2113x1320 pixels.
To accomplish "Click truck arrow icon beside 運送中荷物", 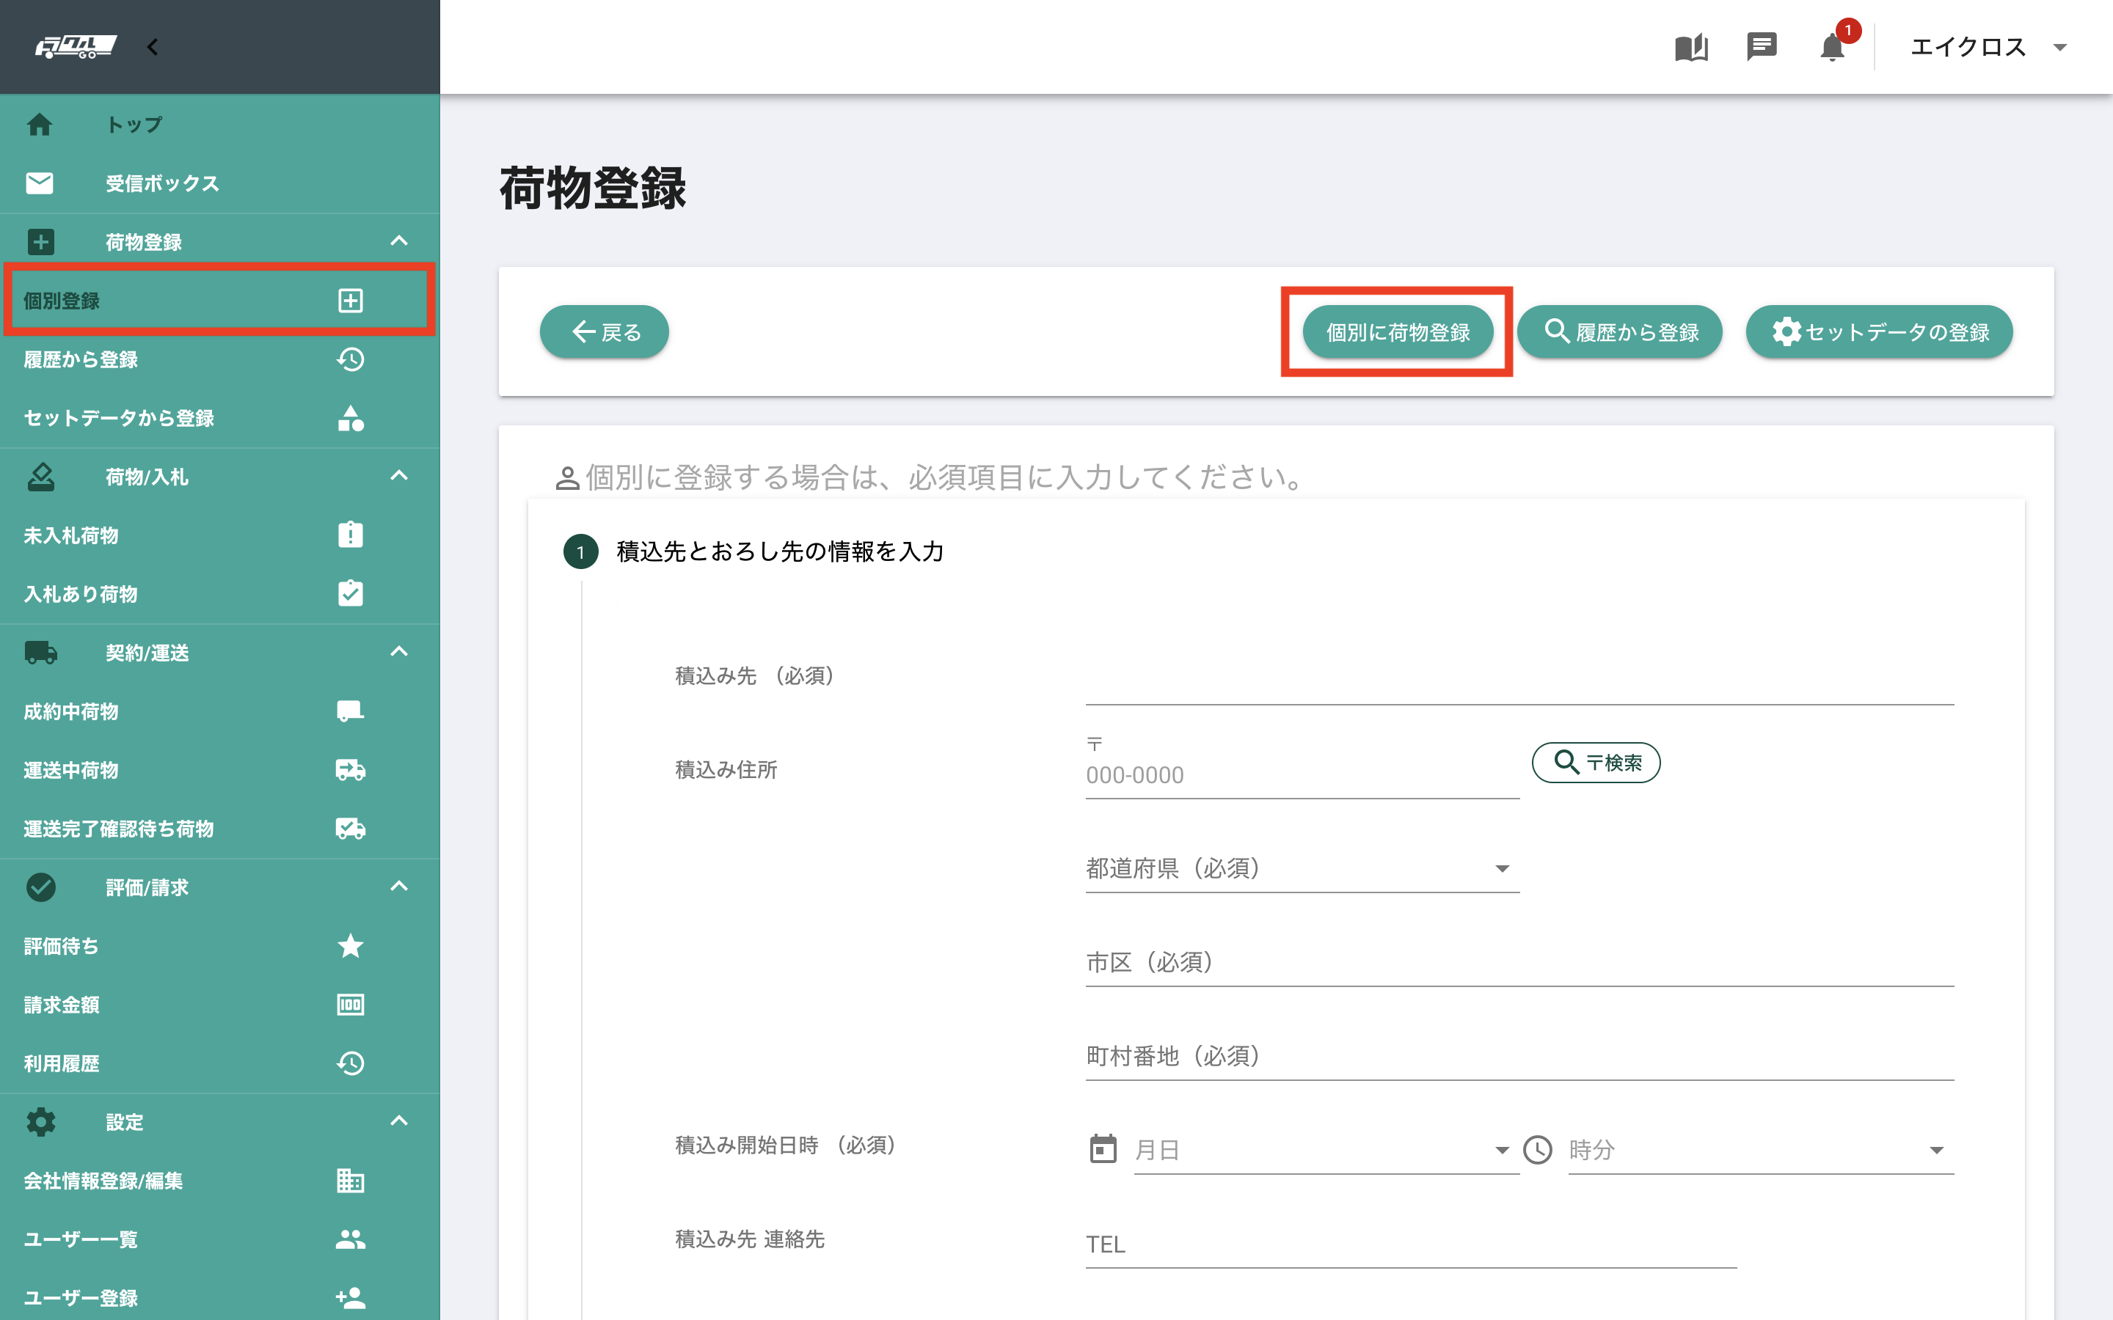I will tap(350, 770).
